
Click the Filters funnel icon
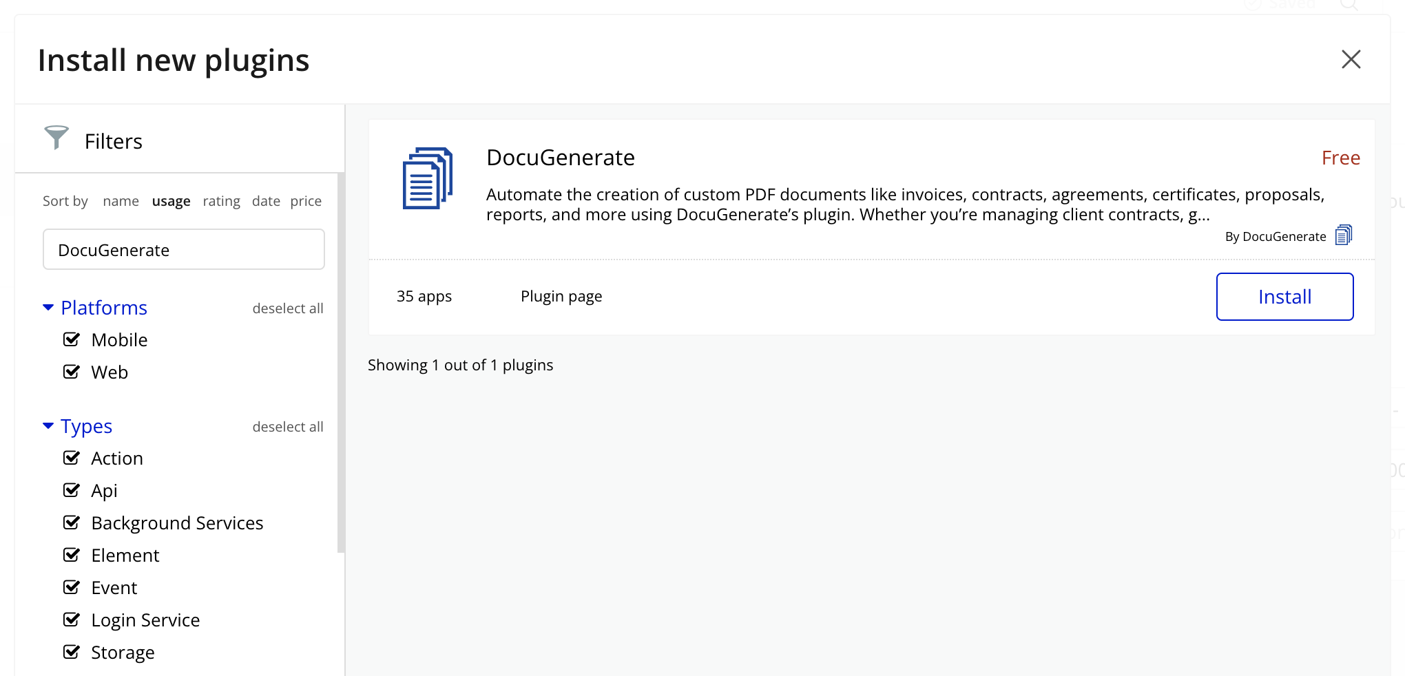[56, 138]
